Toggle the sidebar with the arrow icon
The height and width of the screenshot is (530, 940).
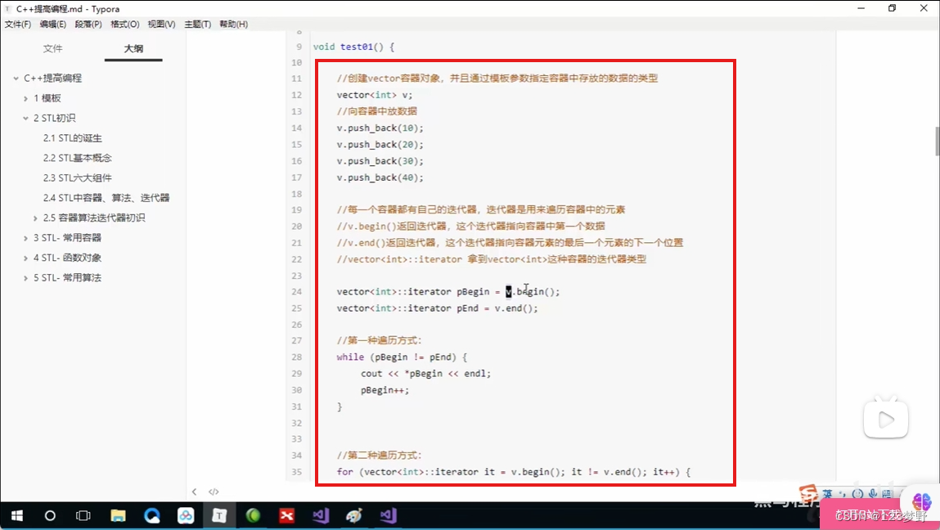point(194,492)
